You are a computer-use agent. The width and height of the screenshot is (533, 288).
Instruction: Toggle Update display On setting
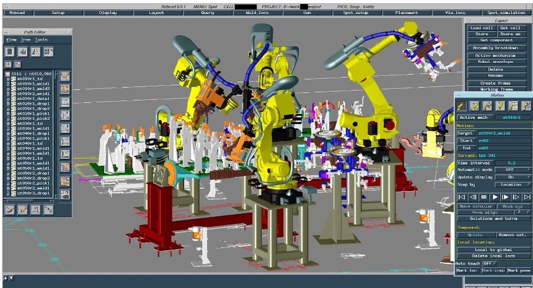tap(511, 177)
